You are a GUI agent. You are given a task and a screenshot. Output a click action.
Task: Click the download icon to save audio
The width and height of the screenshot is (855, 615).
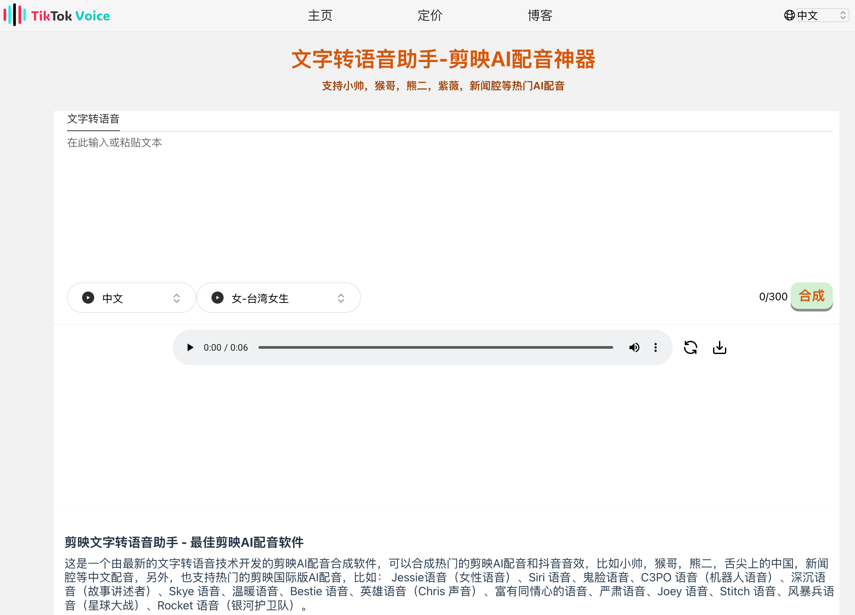[x=720, y=347]
